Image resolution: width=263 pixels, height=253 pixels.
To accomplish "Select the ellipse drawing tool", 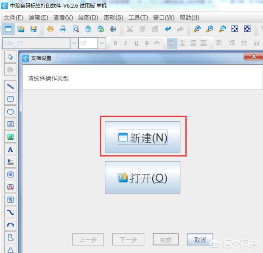I will (11, 112).
